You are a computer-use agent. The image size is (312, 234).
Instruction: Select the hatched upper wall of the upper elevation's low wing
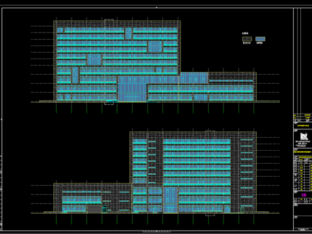click(x=232, y=76)
